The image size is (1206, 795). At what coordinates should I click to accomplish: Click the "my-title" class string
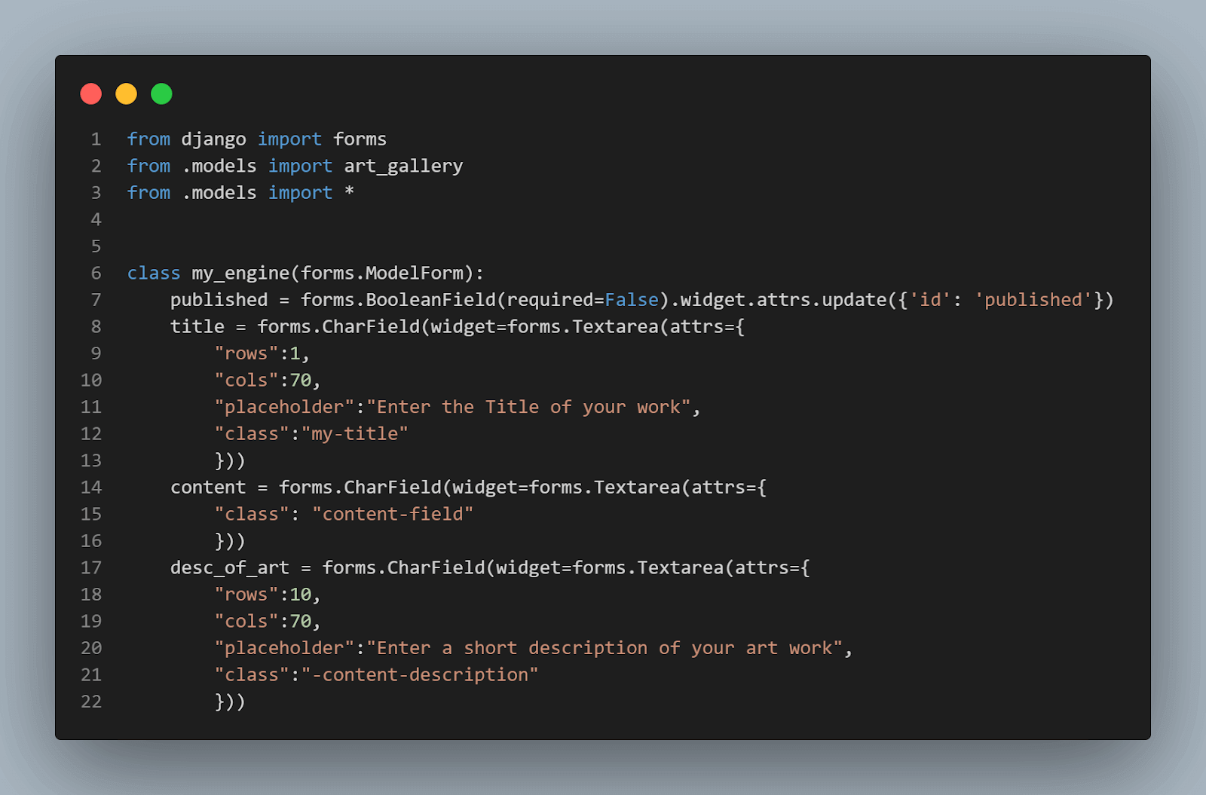point(354,434)
